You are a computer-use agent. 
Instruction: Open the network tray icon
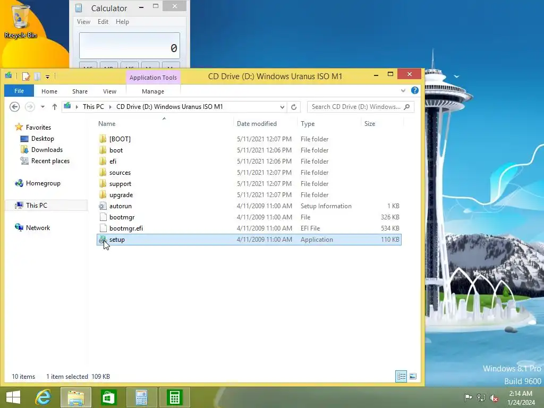click(x=481, y=397)
